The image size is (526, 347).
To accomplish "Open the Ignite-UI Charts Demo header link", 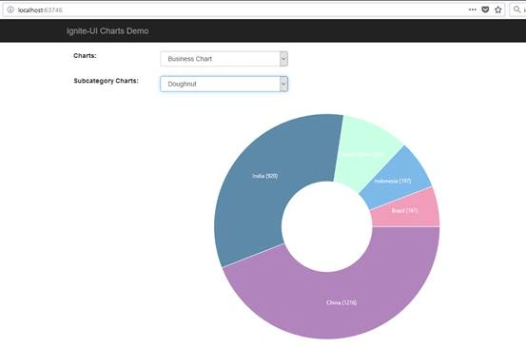I will pyautogui.click(x=107, y=31).
